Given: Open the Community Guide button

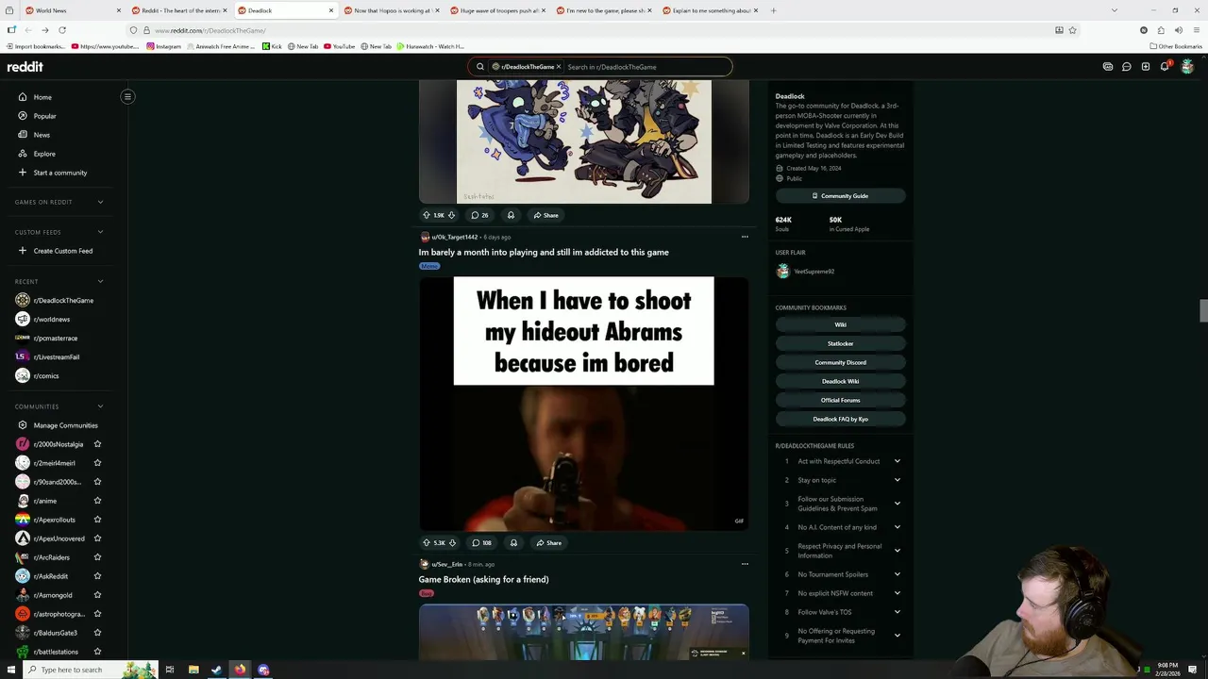Looking at the screenshot, I should [x=841, y=196].
